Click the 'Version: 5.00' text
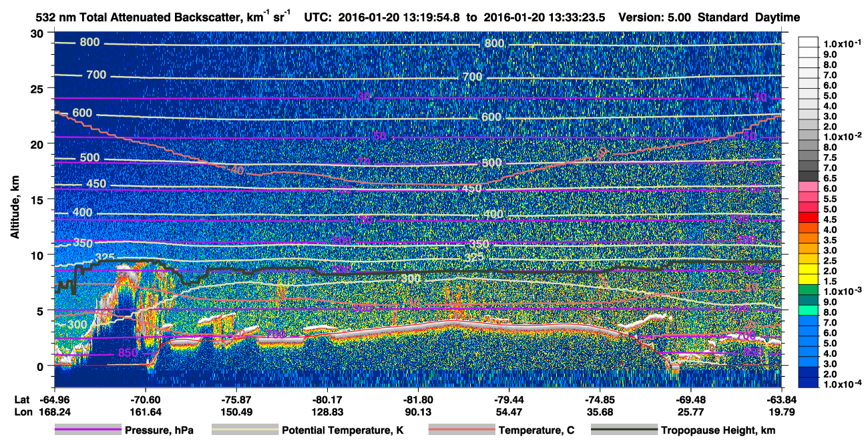The width and height of the screenshot is (868, 445). [655, 18]
